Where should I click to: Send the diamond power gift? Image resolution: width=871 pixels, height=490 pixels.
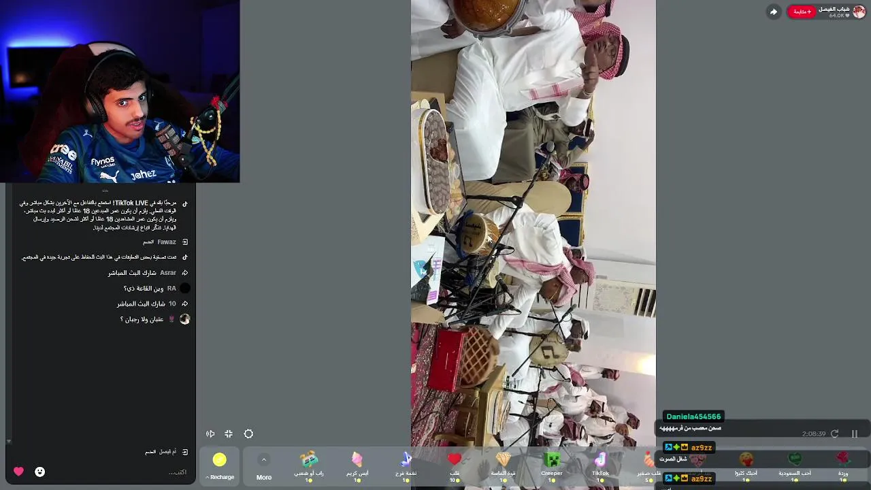click(x=503, y=467)
